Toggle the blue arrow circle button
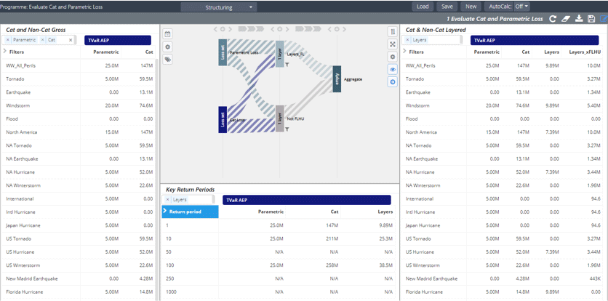608x301 pixels. coord(393,82)
